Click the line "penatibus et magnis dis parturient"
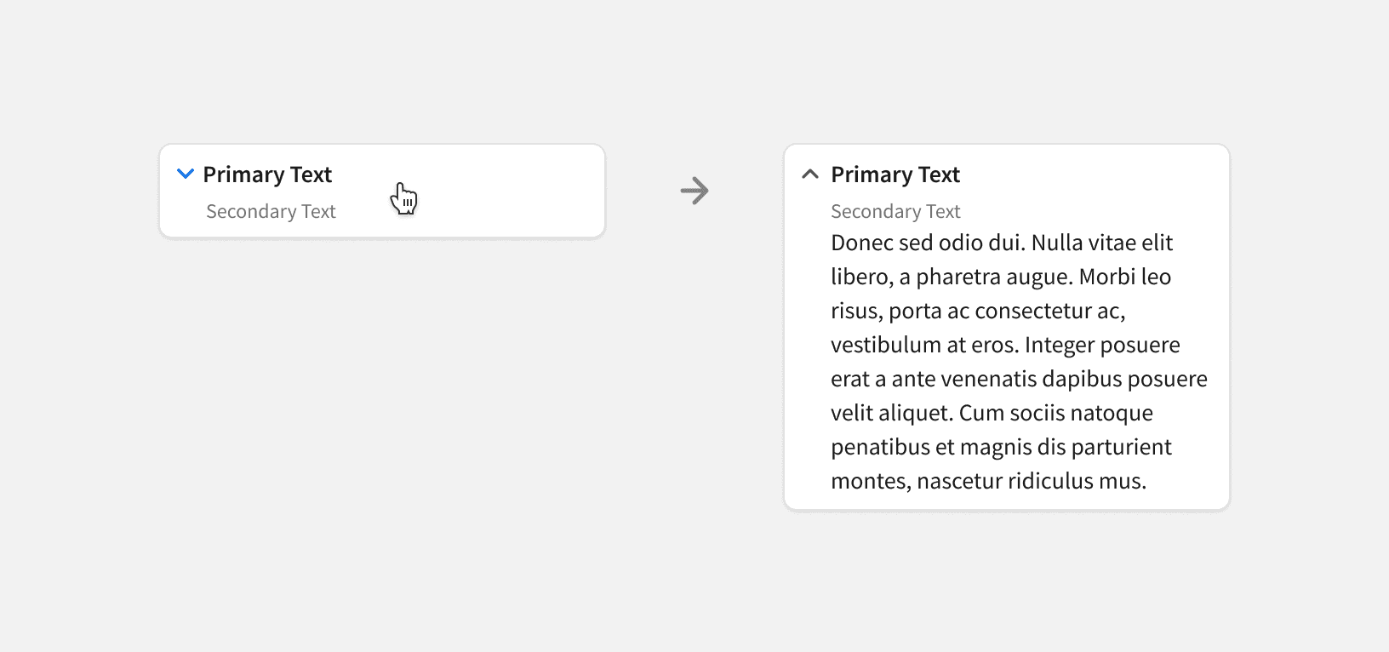This screenshot has height=652, width=1389. click(x=1001, y=448)
